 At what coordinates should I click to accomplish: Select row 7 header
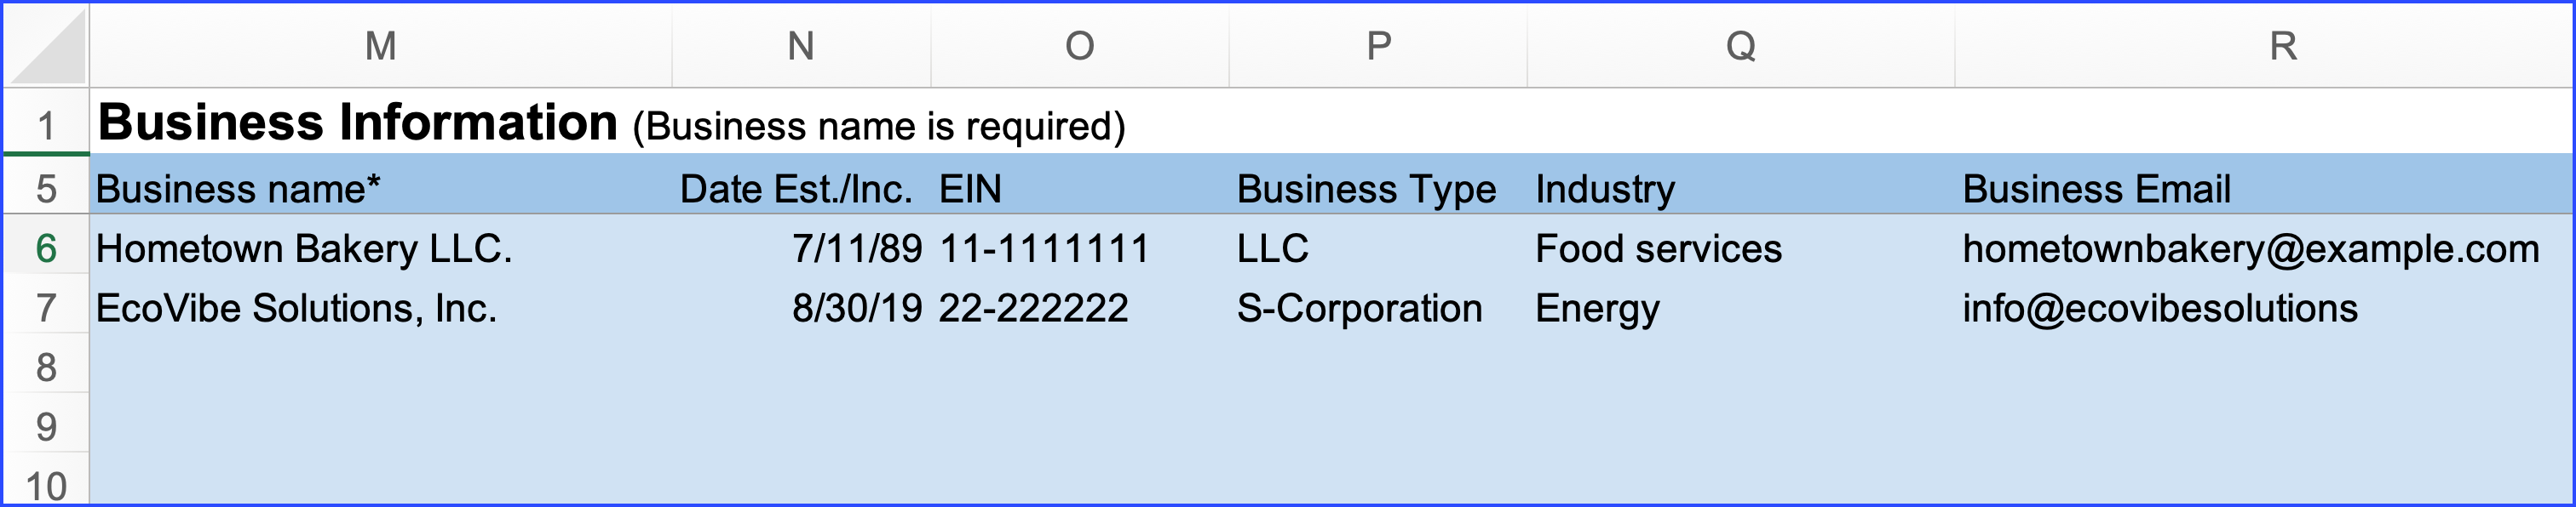click(x=46, y=309)
